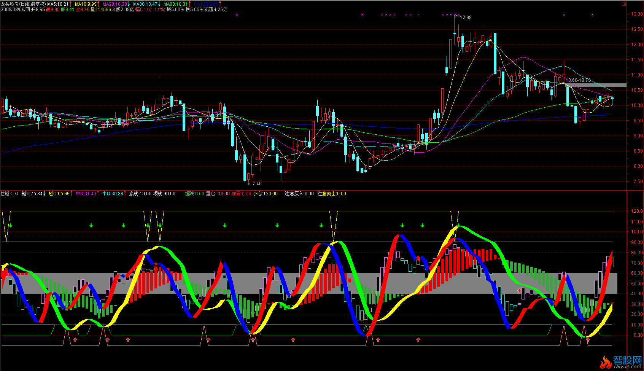Image resolution: width=644 pixels, height=371 pixels.
Task: Click 9.50 on the price axis
Action: pos(638,121)
